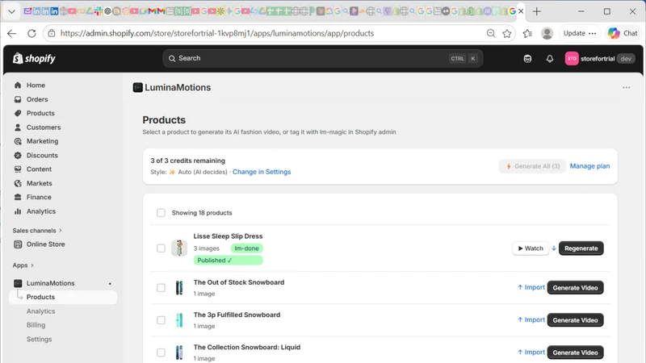This screenshot has width=646, height=363.
Task: Click the site info lock icon
Action: pyautogui.click(x=52, y=33)
